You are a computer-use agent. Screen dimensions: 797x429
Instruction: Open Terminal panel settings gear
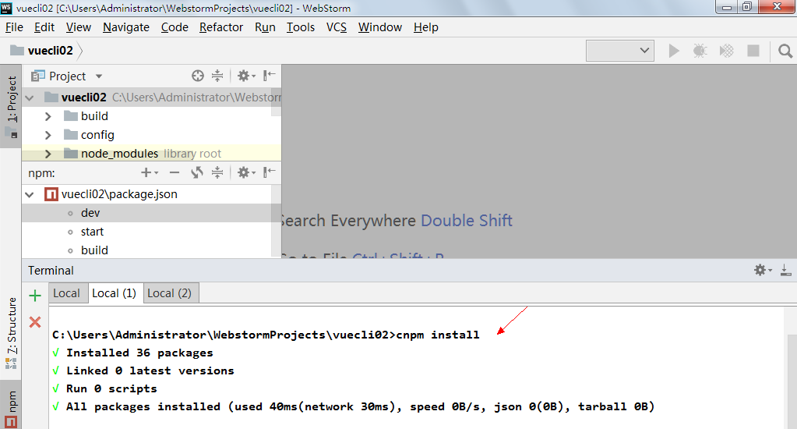(x=763, y=270)
